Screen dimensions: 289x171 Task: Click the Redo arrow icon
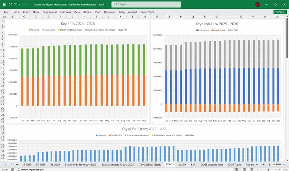(23, 5)
